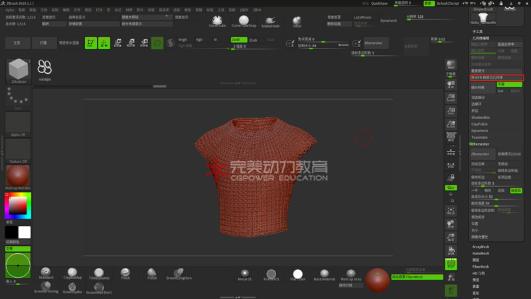The image size is (531, 299).
Task: Choose the Flat Color material
Action: (x=297, y=274)
